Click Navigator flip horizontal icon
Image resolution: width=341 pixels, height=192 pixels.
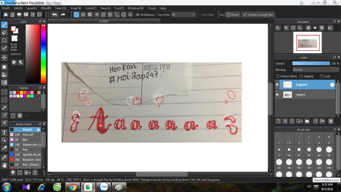coord(330,28)
